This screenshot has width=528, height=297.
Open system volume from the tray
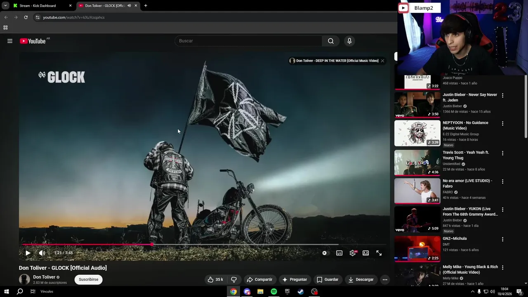(x=492, y=292)
